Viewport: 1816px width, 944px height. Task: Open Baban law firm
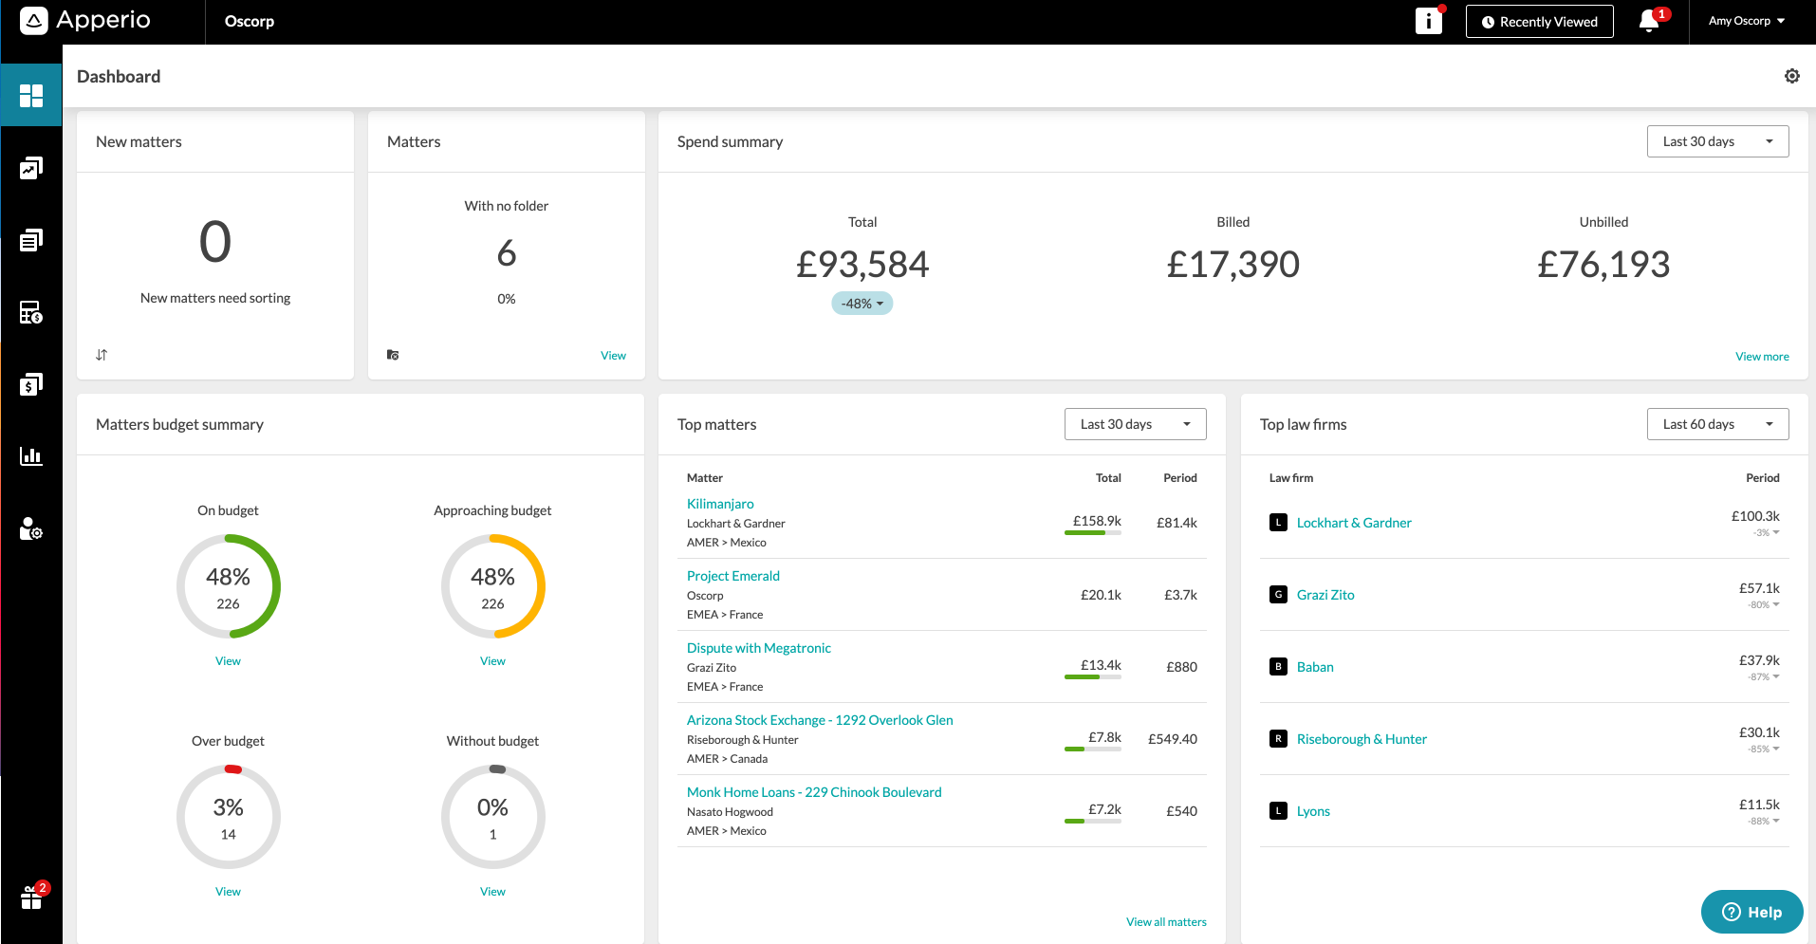(1315, 667)
